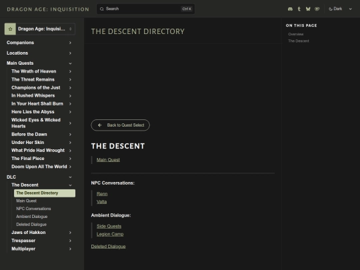The width and height of the screenshot is (360, 270).
Task: Select The Descent Directory sidebar item
Action: tap(45, 193)
